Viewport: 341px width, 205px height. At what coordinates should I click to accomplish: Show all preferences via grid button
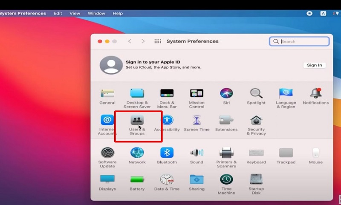pyautogui.click(x=158, y=41)
